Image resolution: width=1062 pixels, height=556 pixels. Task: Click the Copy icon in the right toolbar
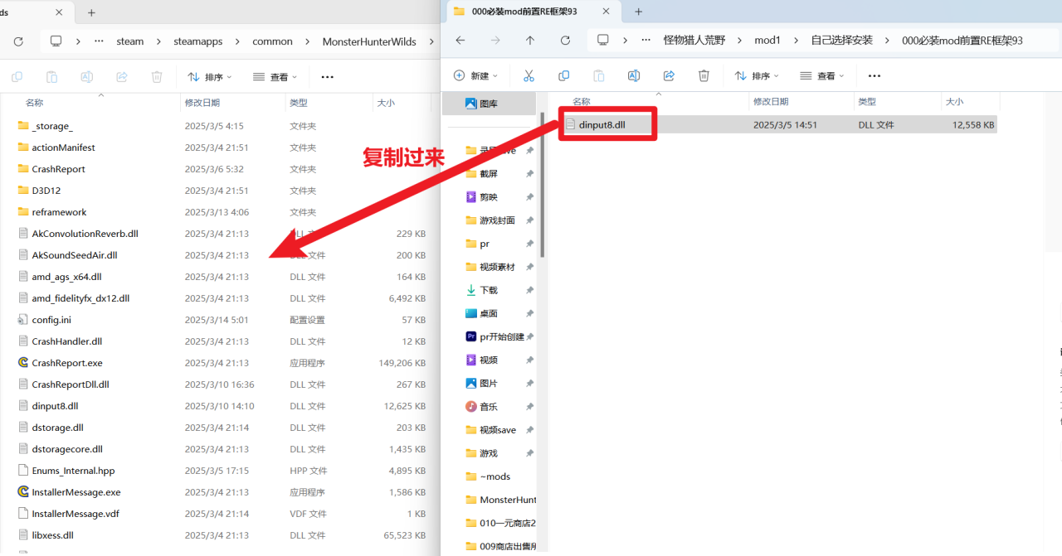[563, 75]
